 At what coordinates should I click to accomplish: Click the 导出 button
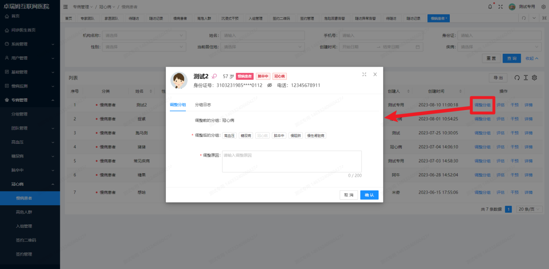pyautogui.click(x=498, y=78)
